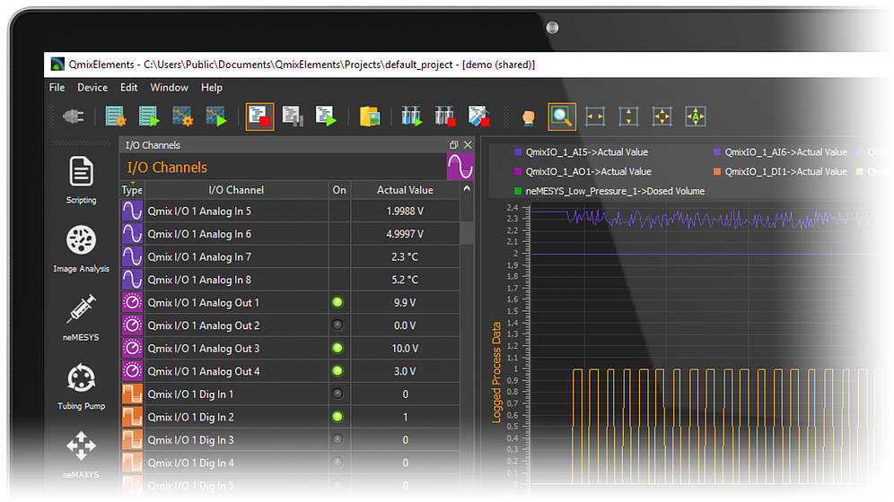Click the highlighted script stop toolbar icon
The width and height of the screenshot is (894, 502).
click(259, 117)
